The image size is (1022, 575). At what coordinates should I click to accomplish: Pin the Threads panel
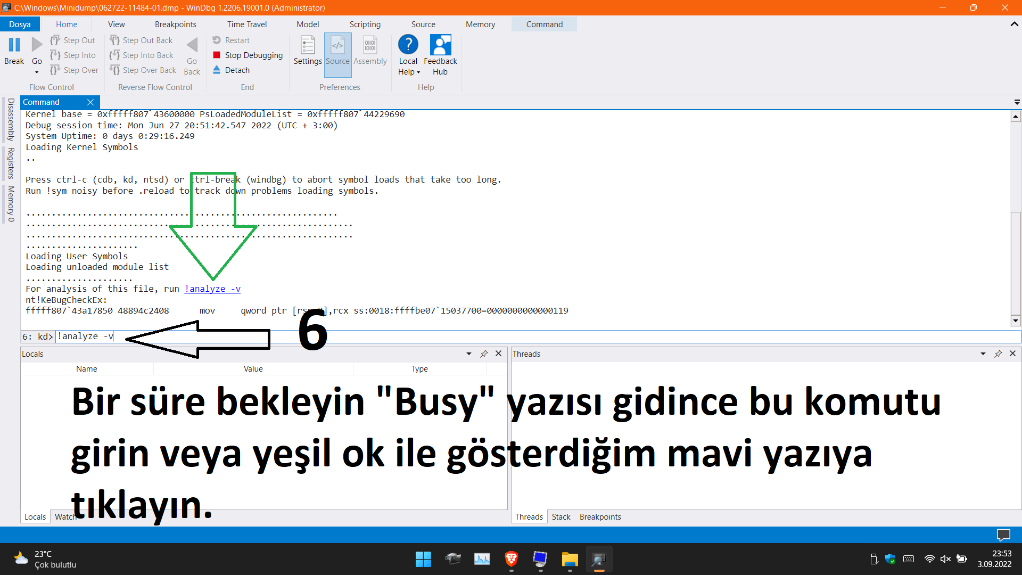click(x=998, y=354)
